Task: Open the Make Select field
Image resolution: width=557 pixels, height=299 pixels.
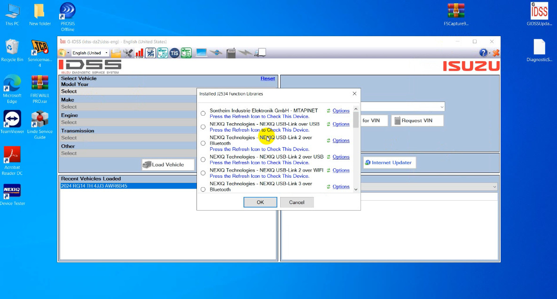Action: 129,107
